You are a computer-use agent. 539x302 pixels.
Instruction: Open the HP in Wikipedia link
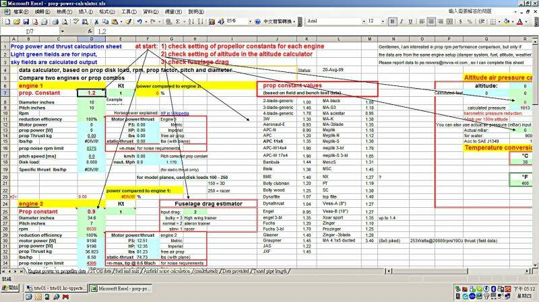[175, 113]
